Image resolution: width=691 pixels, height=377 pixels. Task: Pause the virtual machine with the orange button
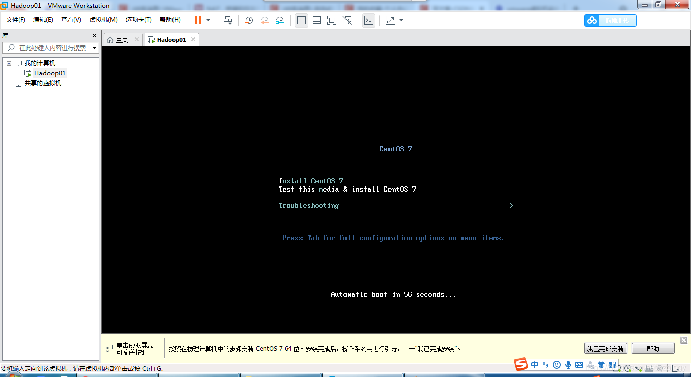(x=198, y=20)
